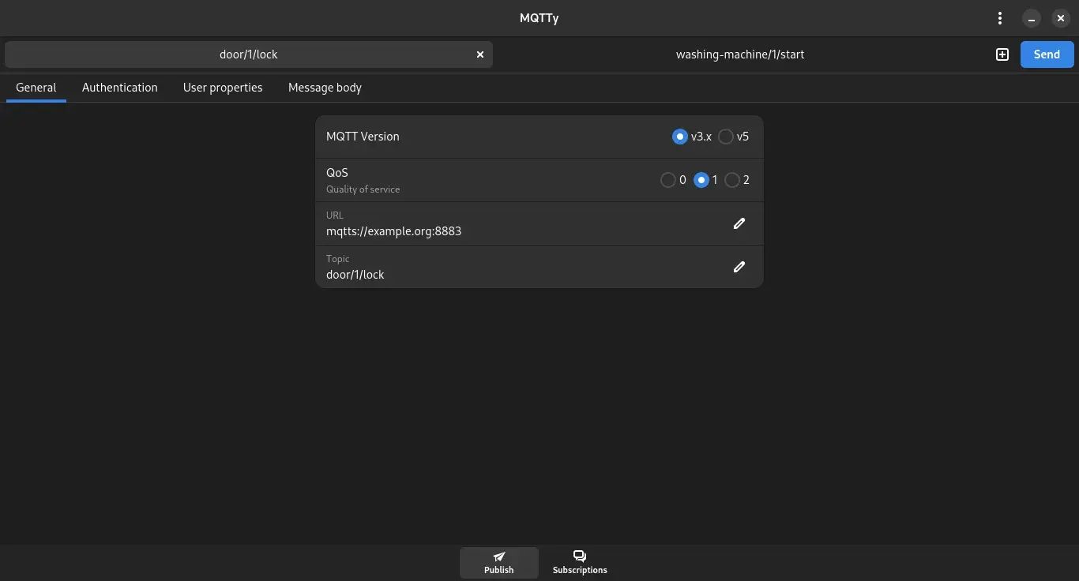Switch to the Publish view

(498, 562)
